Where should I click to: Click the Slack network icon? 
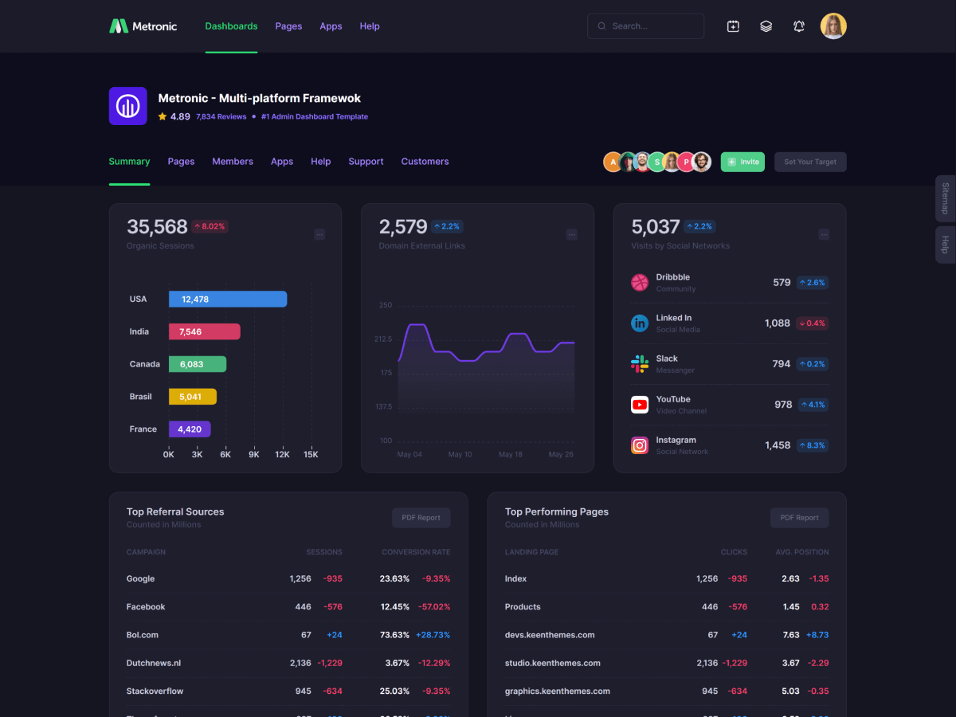(x=640, y=364)
